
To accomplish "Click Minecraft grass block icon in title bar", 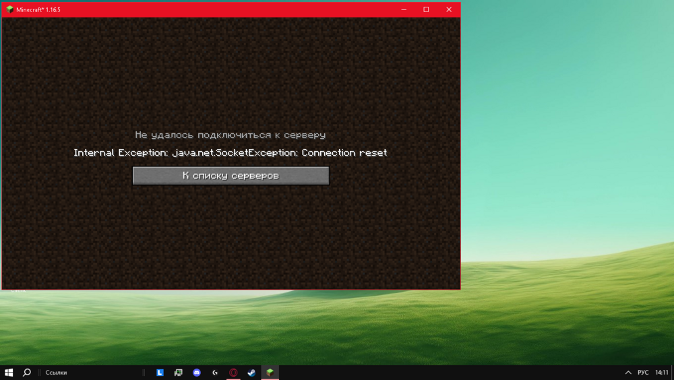I will [x=9, y=9].
